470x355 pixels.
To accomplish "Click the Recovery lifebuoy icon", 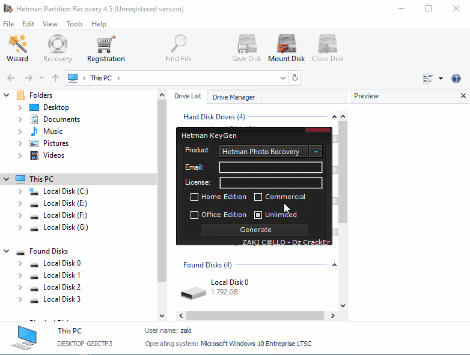I will [58, 44].
